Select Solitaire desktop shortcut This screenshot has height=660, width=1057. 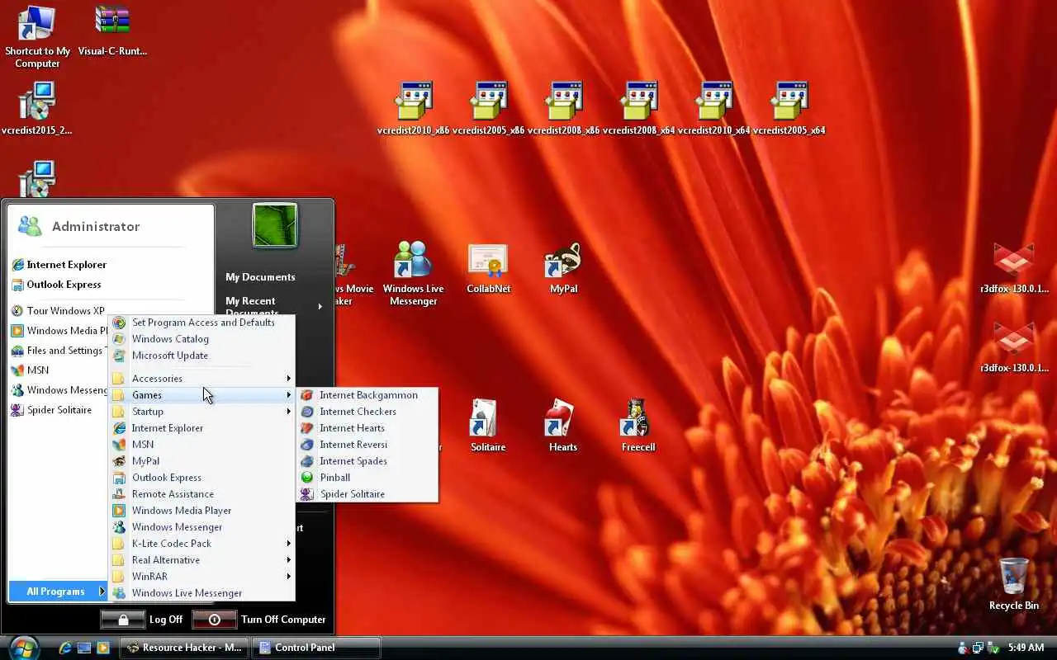click(488, 426)
